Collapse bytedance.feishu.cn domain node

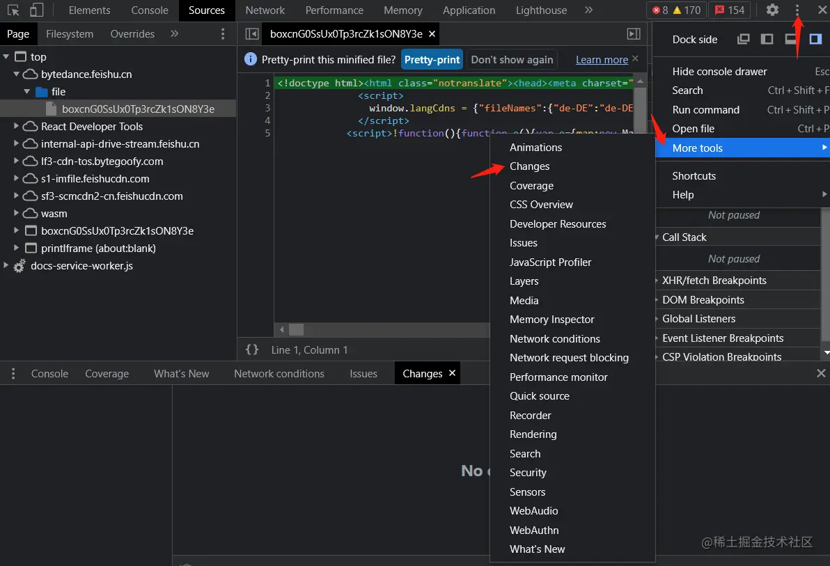coord(17,74)
